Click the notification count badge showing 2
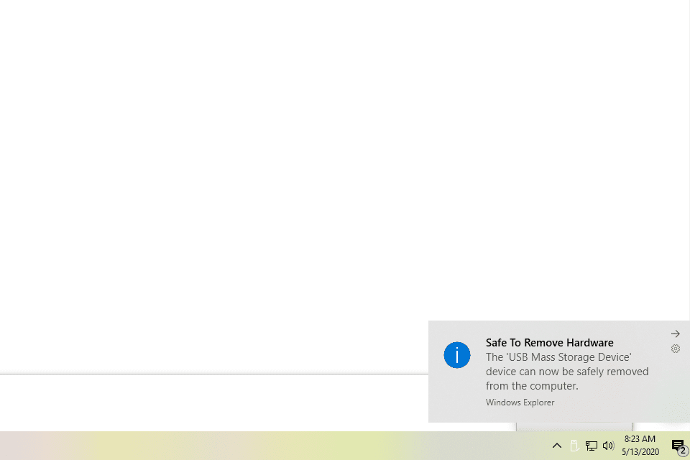This screenshot has width=690, height=460. click(683, 451)
